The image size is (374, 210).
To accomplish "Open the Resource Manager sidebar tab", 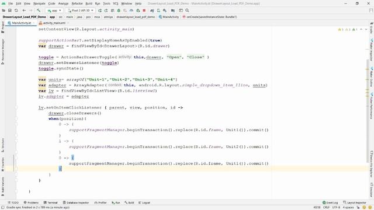I will pyautogui.click(x=2, y=51).
